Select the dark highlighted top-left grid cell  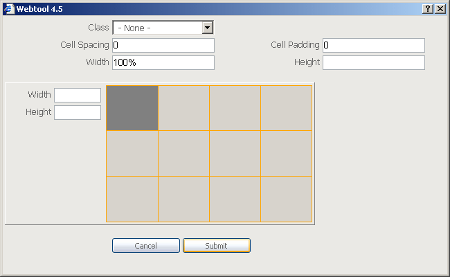coord(132,107)
